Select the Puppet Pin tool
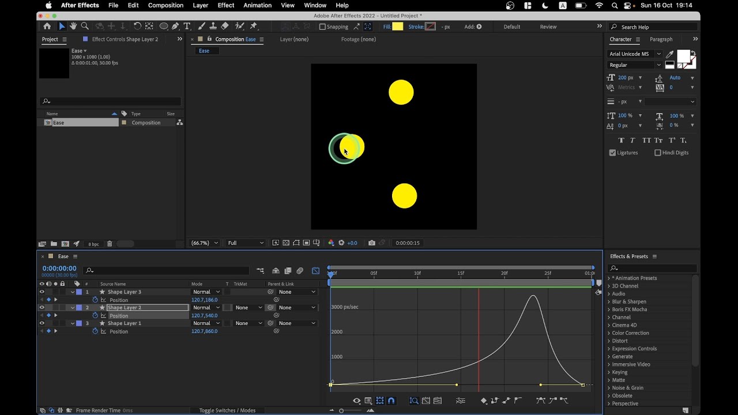This screenshot has height=415, width=738. [254, 27]
